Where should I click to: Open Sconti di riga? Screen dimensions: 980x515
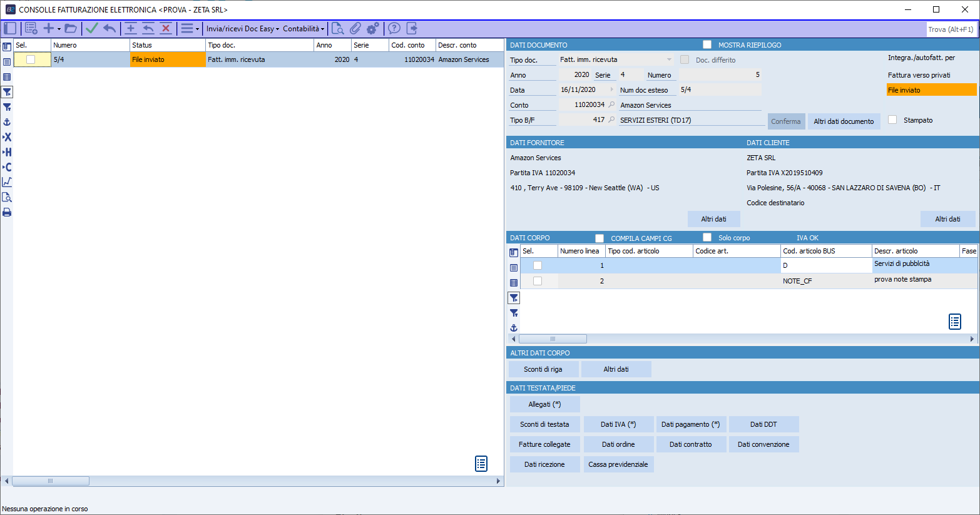[x=543, y=369]
